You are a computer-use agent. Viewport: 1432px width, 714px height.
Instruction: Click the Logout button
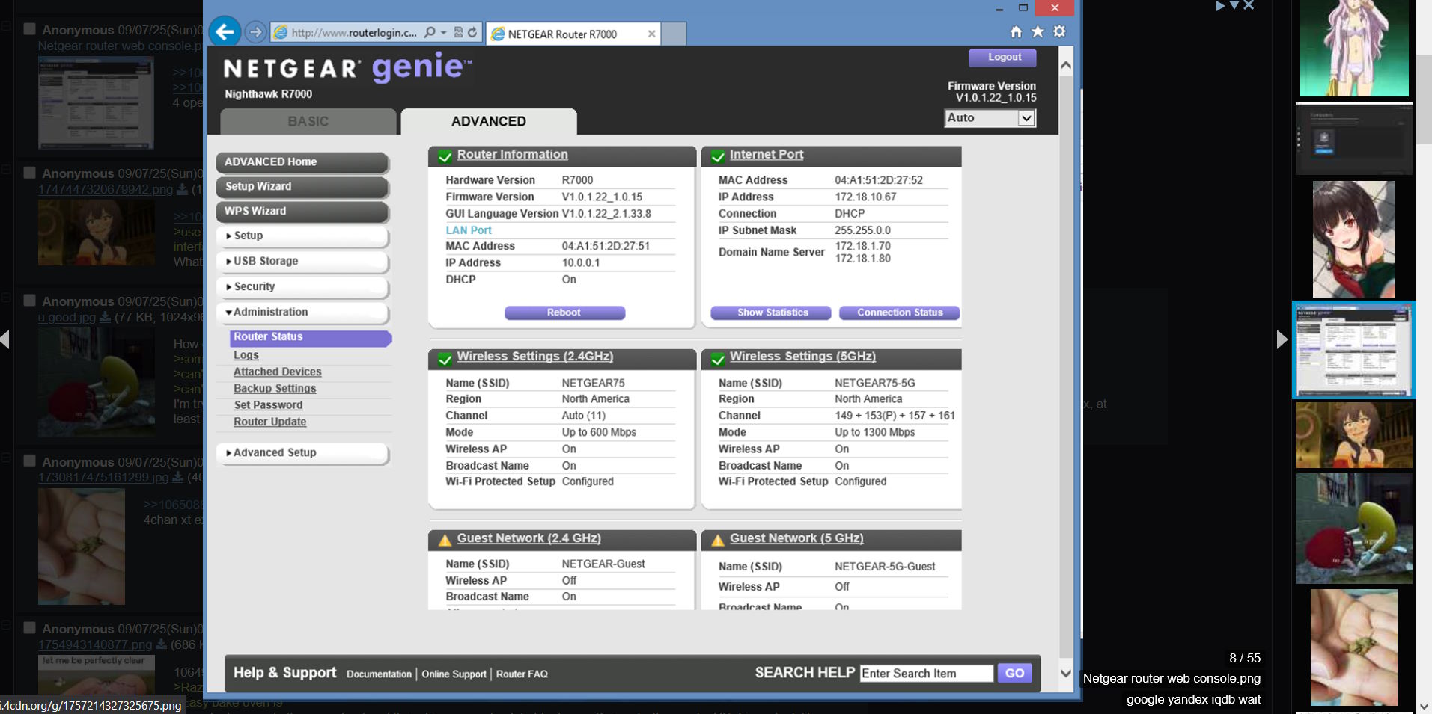[x=1003, y=57]
